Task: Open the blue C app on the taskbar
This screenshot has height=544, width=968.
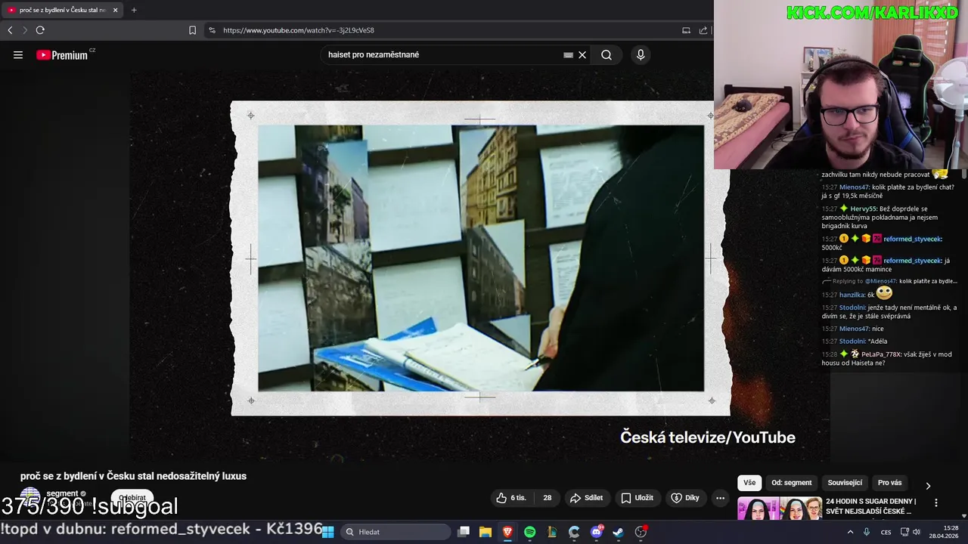Action: click(x=574, y=532)
